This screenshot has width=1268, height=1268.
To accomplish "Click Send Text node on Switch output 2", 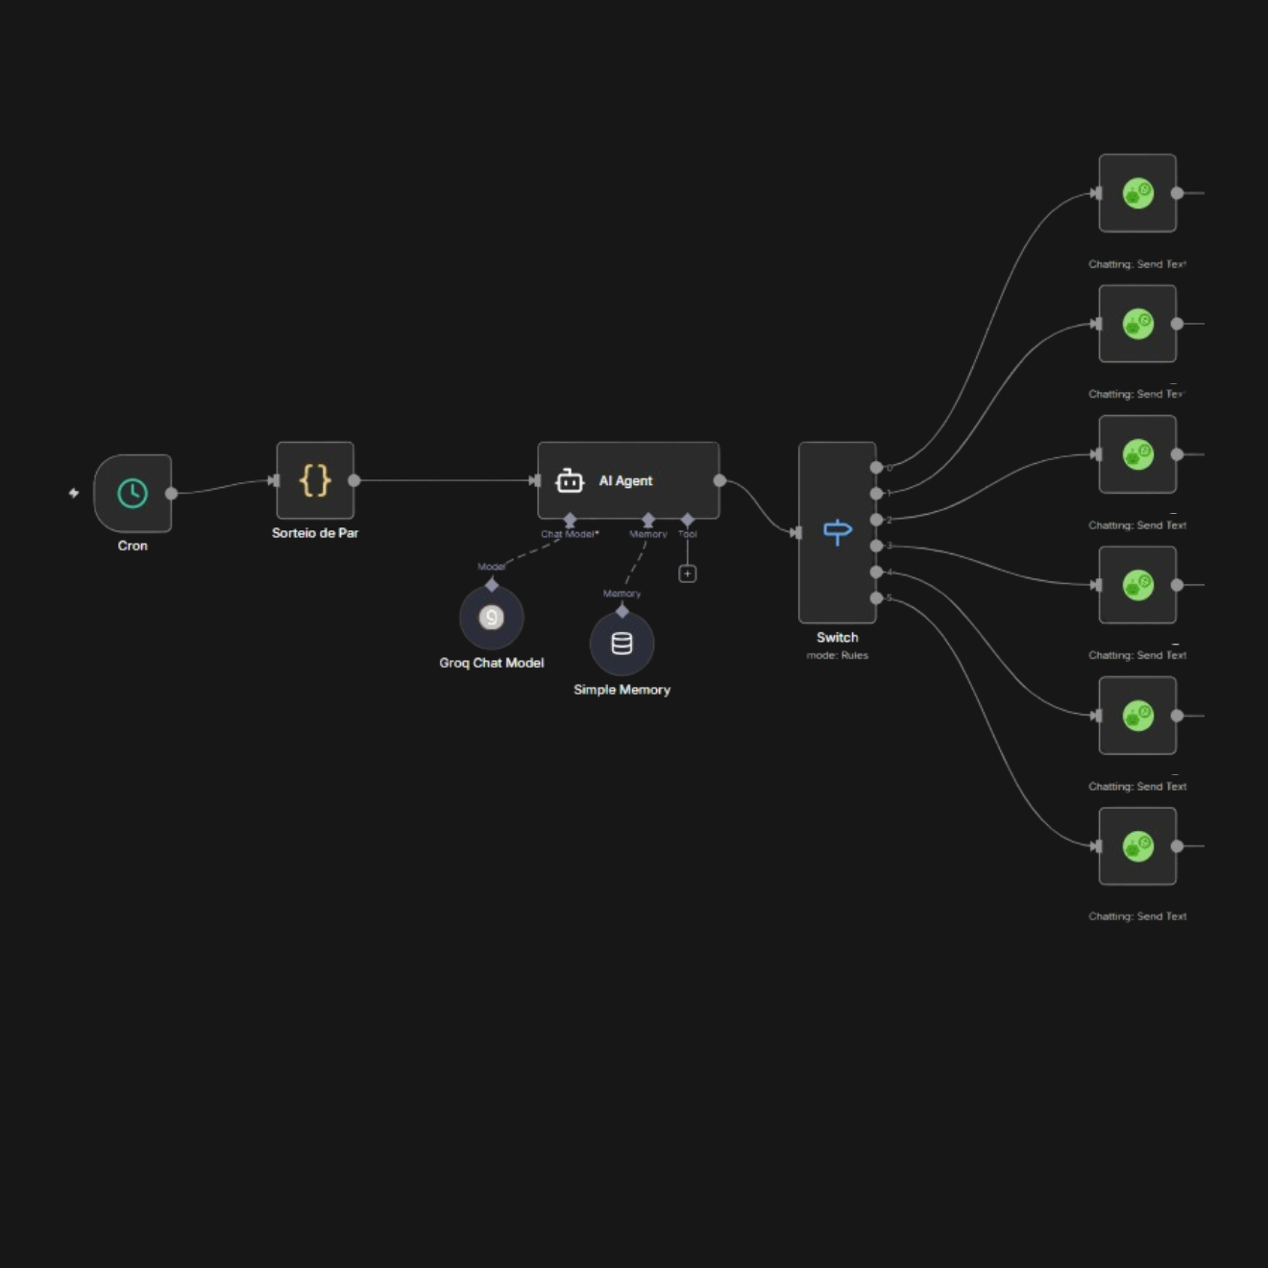I will [1137, 454].
